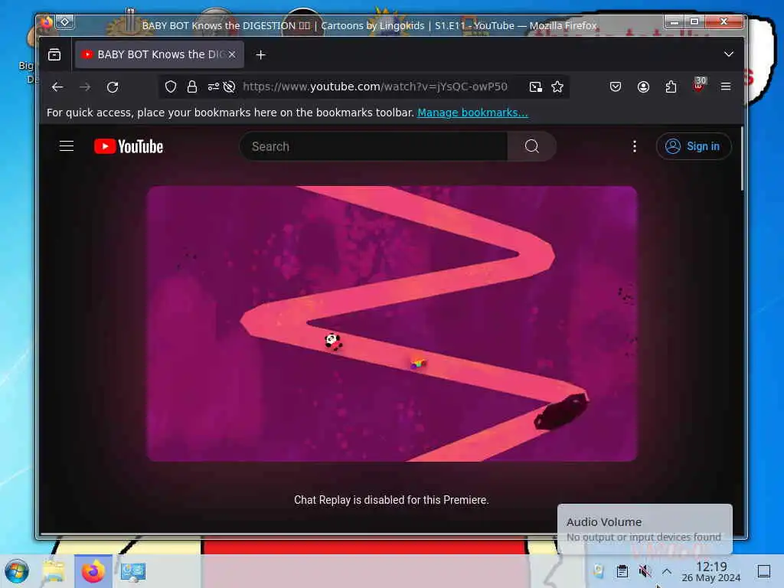Switch to Firefox in taskbar

click(x=93, y=571)
